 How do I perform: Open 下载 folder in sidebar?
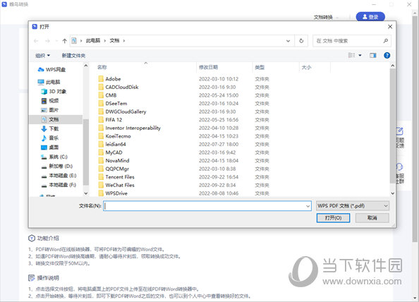[50, 129]
